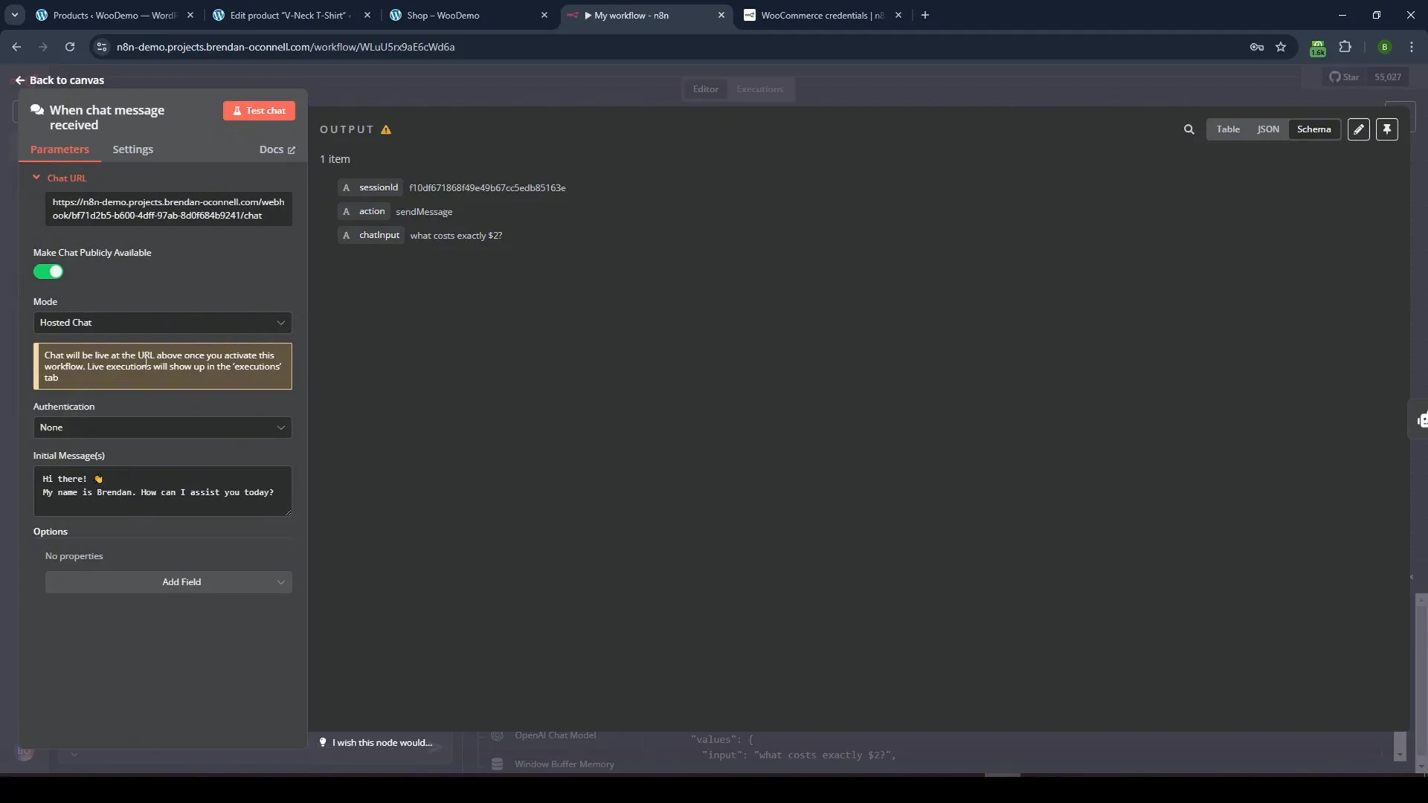Click the edit output icon
This screenshot has width=1428, height=803.
[1358, 129]
